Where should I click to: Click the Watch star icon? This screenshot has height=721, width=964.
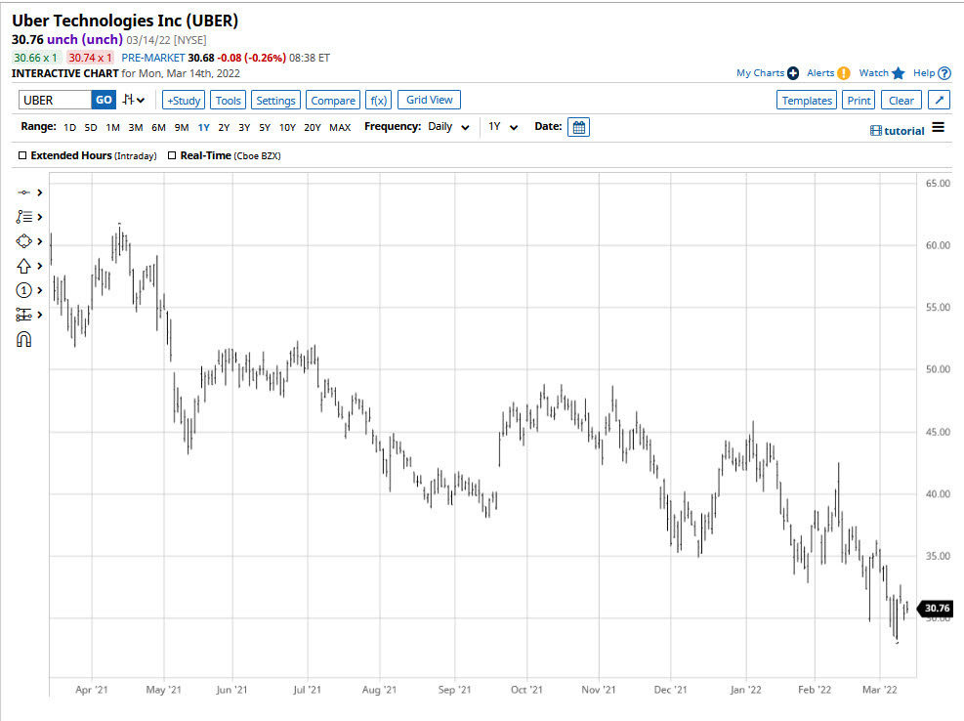pos(899,73)
